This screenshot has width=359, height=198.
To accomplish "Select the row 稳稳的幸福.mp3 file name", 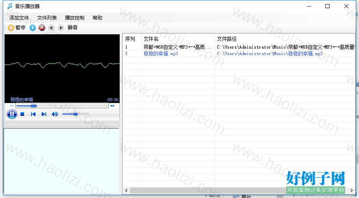I will [161, 53].
